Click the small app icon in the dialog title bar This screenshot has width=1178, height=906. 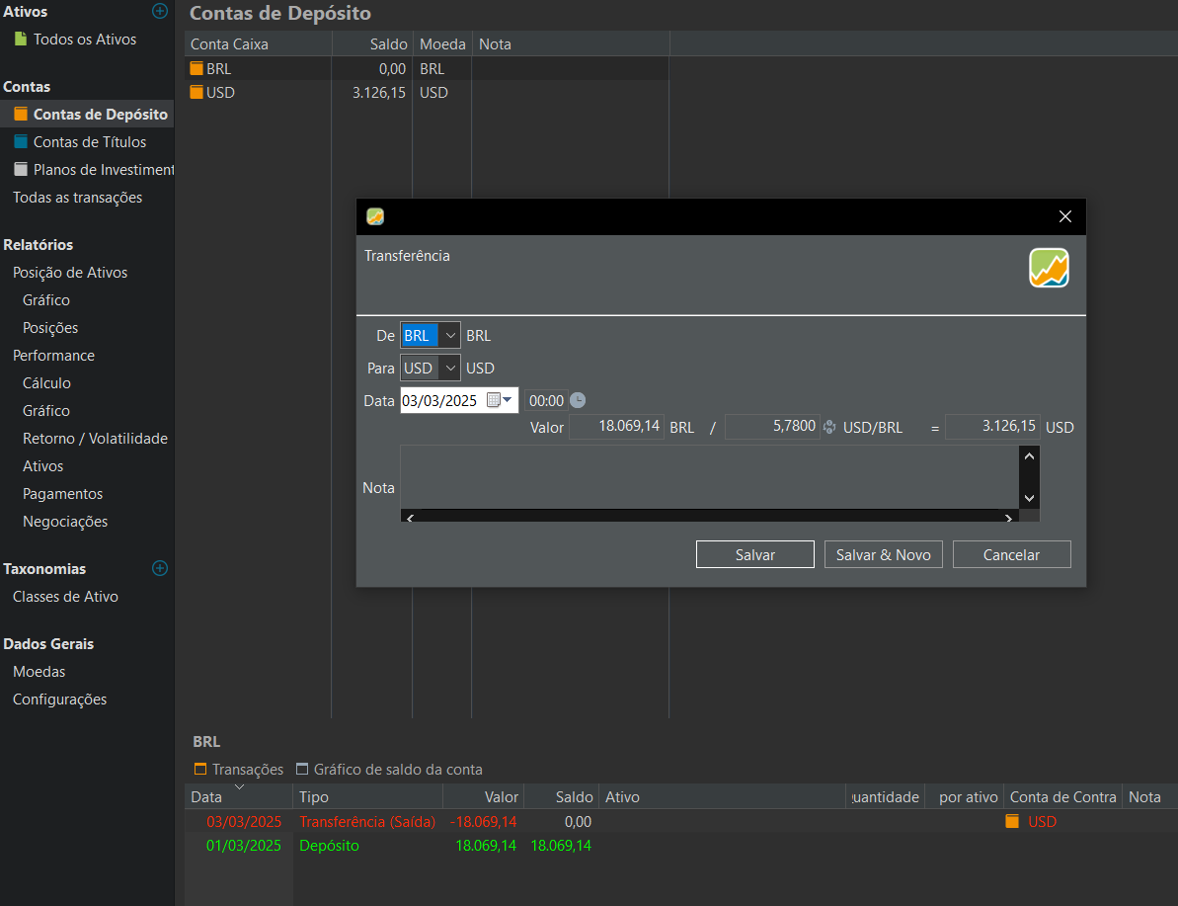(x=375, y=216)
